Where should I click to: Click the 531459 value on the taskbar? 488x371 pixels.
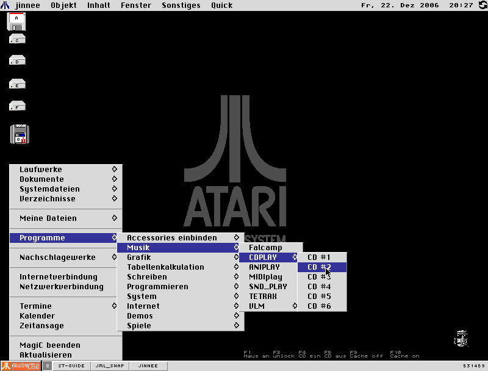[x=474, y=366]
